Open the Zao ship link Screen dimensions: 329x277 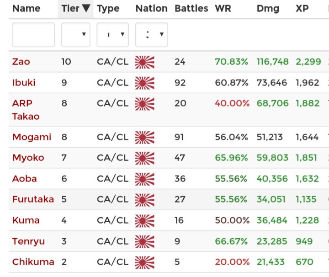(x=21, y=62)
